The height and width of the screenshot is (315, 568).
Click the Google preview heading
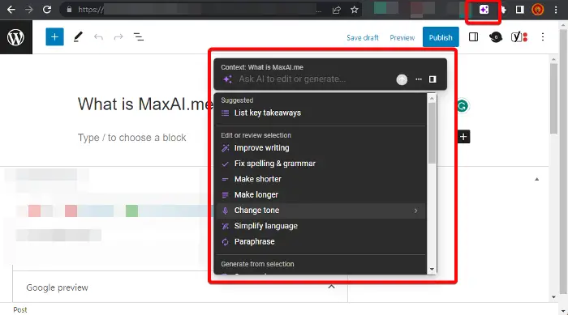[x=58, y=287]
